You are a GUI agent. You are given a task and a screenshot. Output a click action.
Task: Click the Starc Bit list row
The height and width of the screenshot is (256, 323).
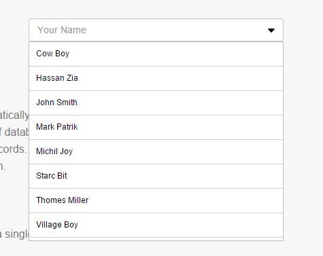click(x=156, y=177)
